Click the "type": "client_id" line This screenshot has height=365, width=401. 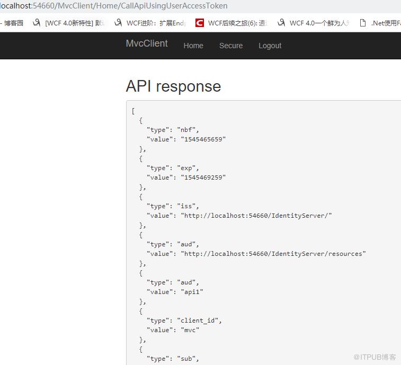(x=184, y=321)
